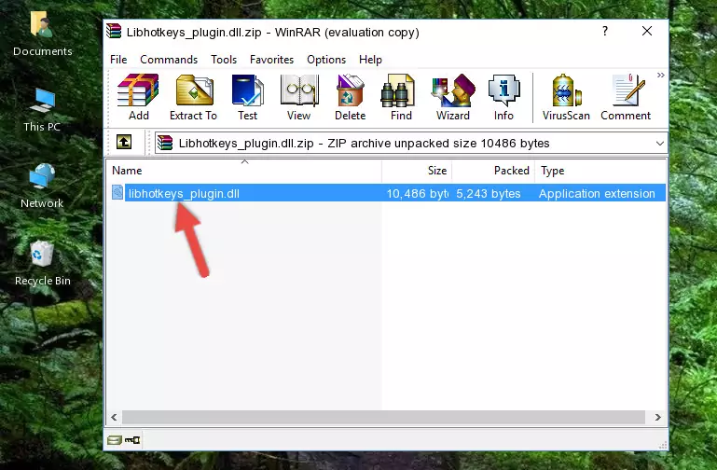Viewport: 717px width, 470px height.
Task: Open the Favorites menu
Action: (271, 60)
